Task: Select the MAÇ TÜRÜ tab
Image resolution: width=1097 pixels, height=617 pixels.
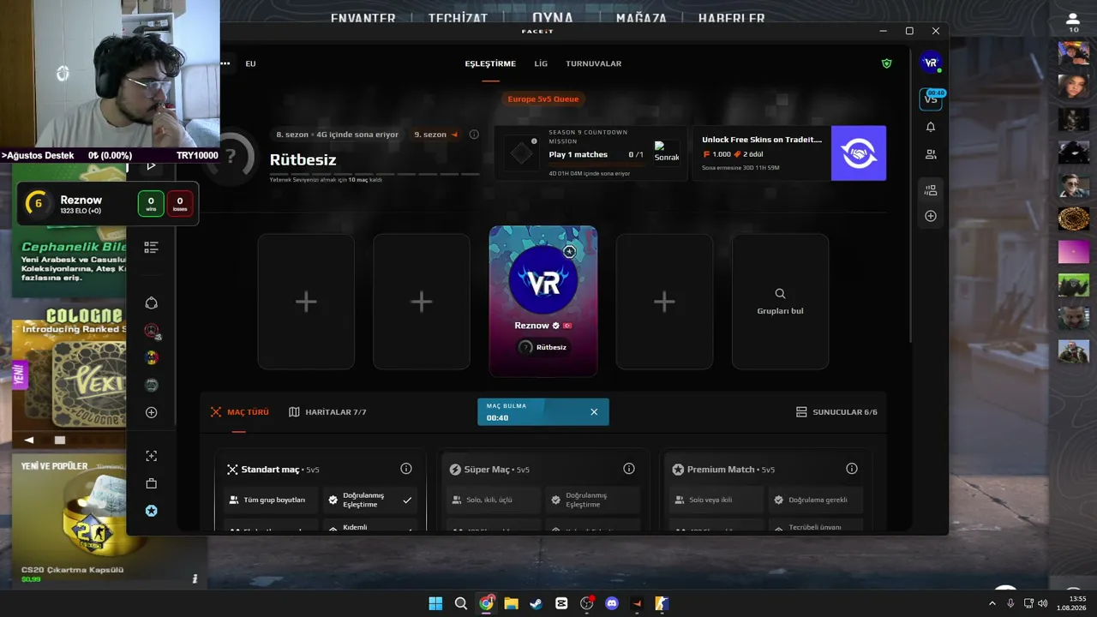Action: coord(240,412)
